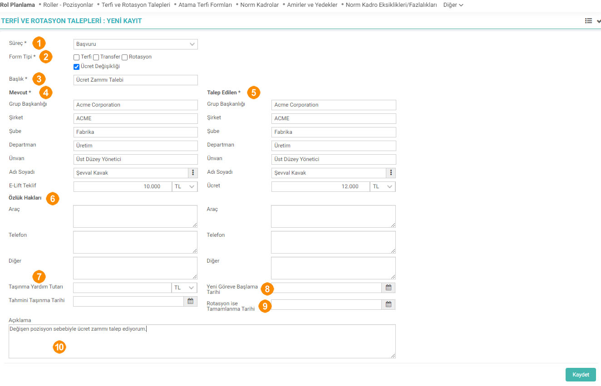
Task: Click three-dot icon beside Mevcut Adı Soyadı
Action: point(193,173)
